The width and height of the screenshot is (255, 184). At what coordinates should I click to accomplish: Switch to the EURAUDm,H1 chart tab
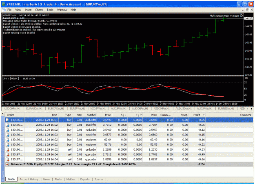(34, 109)
